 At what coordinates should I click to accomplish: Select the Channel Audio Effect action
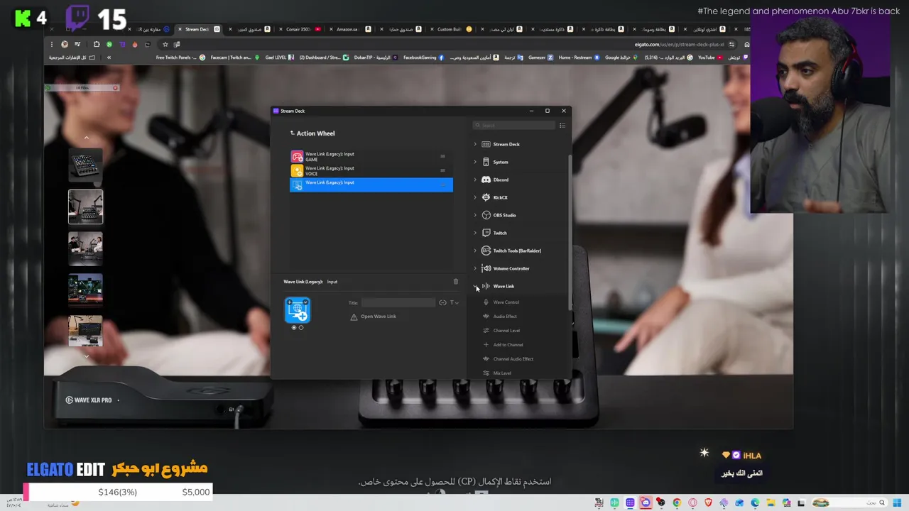tap(513, 359)
